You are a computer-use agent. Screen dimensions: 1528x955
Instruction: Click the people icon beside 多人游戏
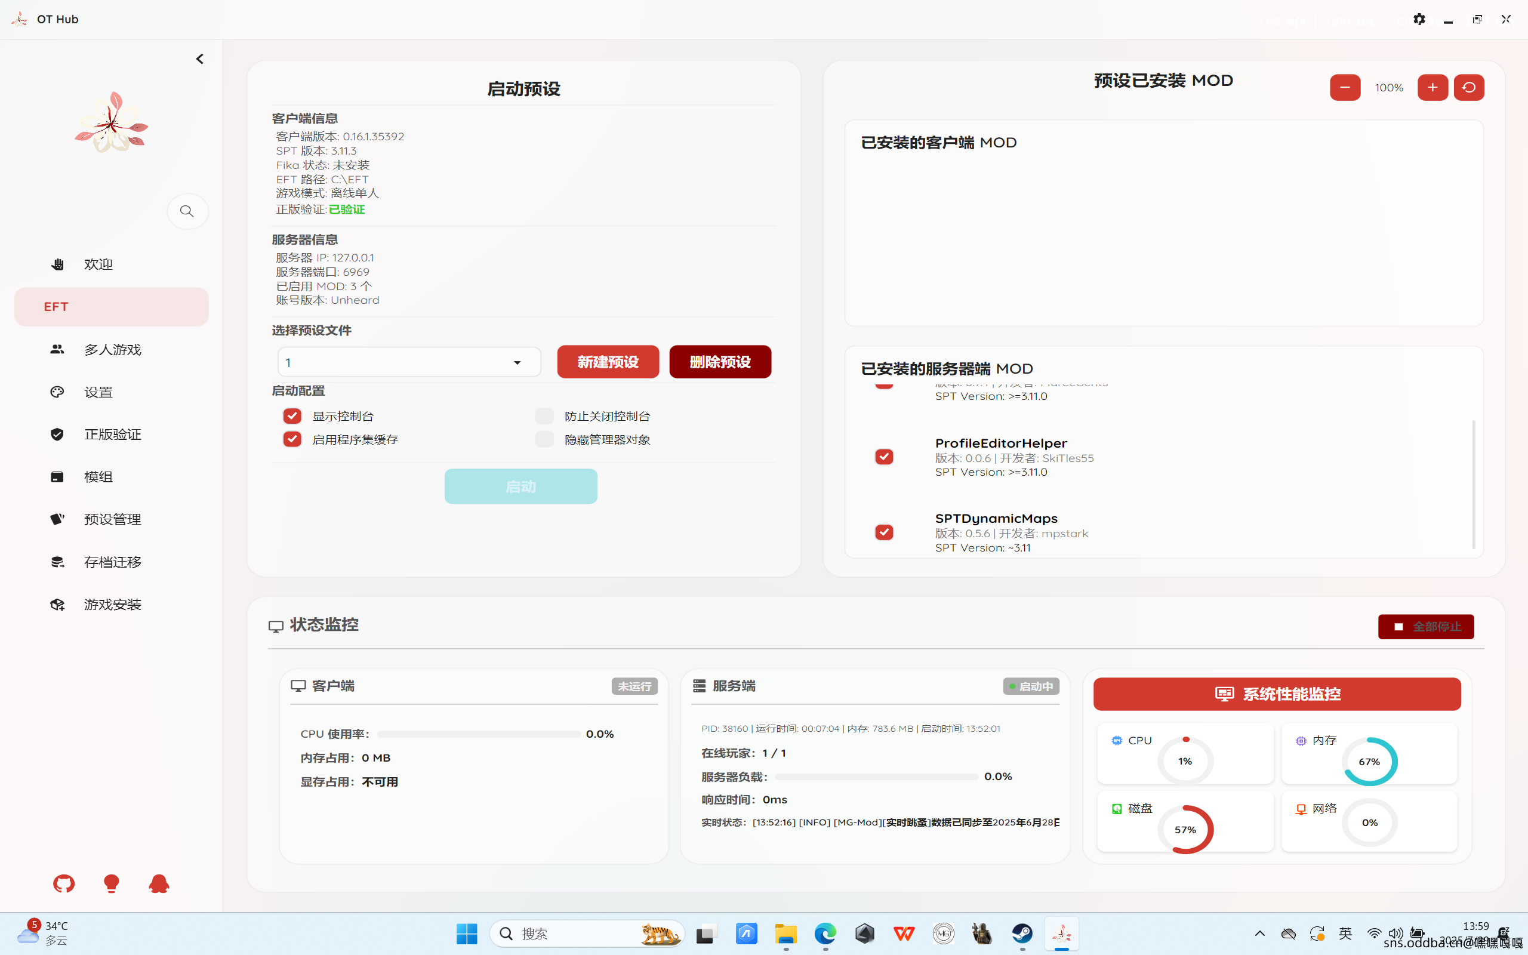(57, 349)
